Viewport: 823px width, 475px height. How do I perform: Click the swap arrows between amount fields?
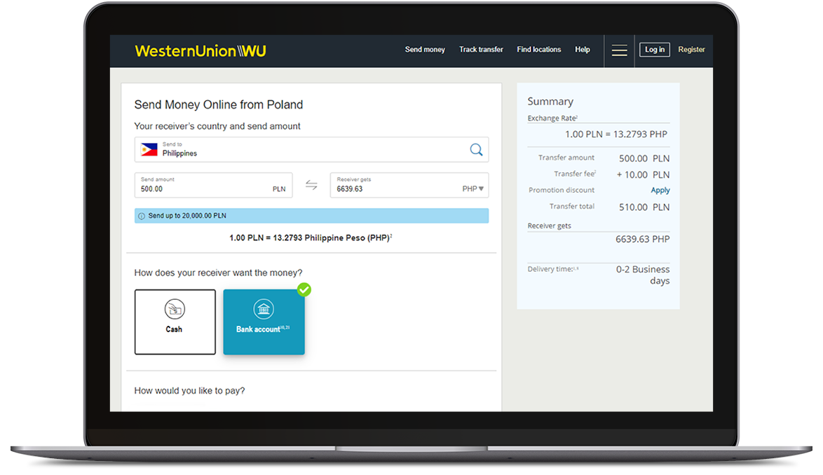[311, 185]
